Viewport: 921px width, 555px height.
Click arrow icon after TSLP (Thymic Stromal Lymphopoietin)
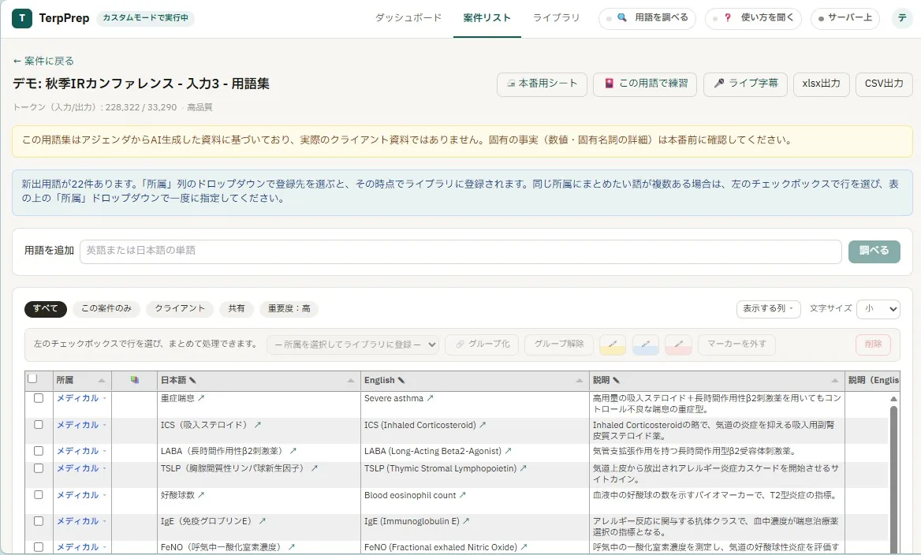click(523, 468)
